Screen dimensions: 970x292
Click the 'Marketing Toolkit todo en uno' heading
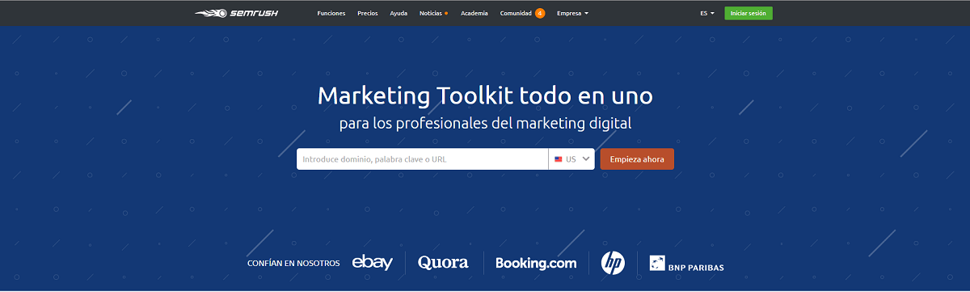(485, 95)
